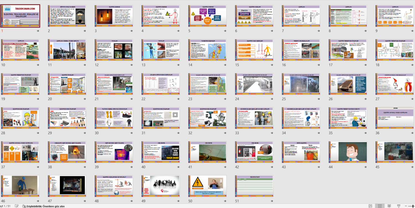Click the zoom out minus button
Viewport: 415px width, 208px height.
406,206
